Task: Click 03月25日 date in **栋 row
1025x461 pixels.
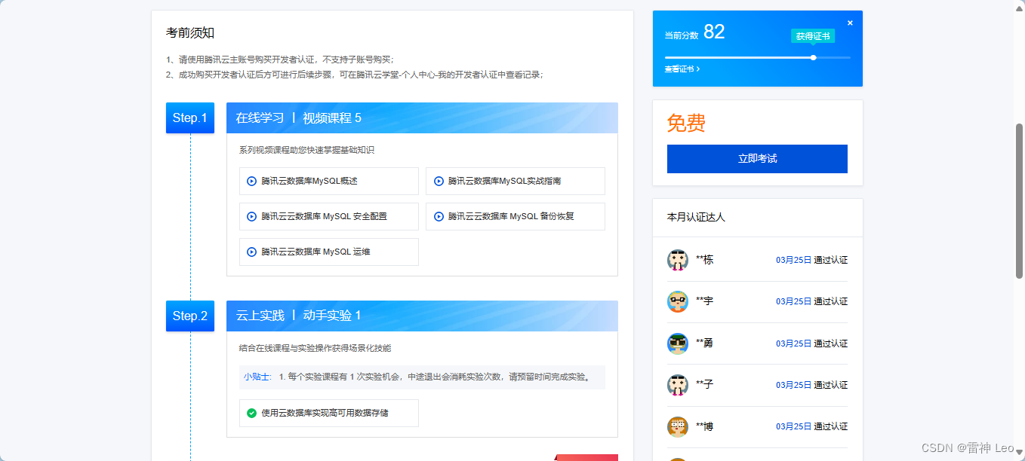Action: [793, 260]
